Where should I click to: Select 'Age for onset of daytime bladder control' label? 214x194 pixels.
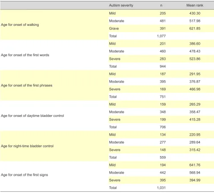pos(32,116)
